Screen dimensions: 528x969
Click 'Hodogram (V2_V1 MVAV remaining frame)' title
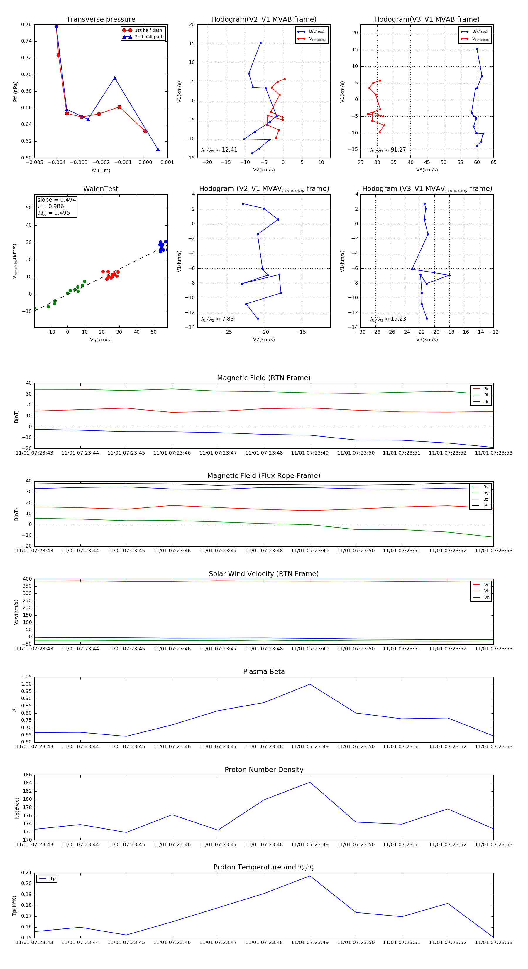coord(264,189)
